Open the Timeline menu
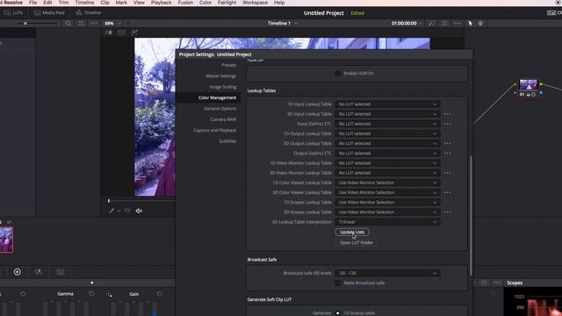Viewport: 562px width, 316px height. click(84, 3)
